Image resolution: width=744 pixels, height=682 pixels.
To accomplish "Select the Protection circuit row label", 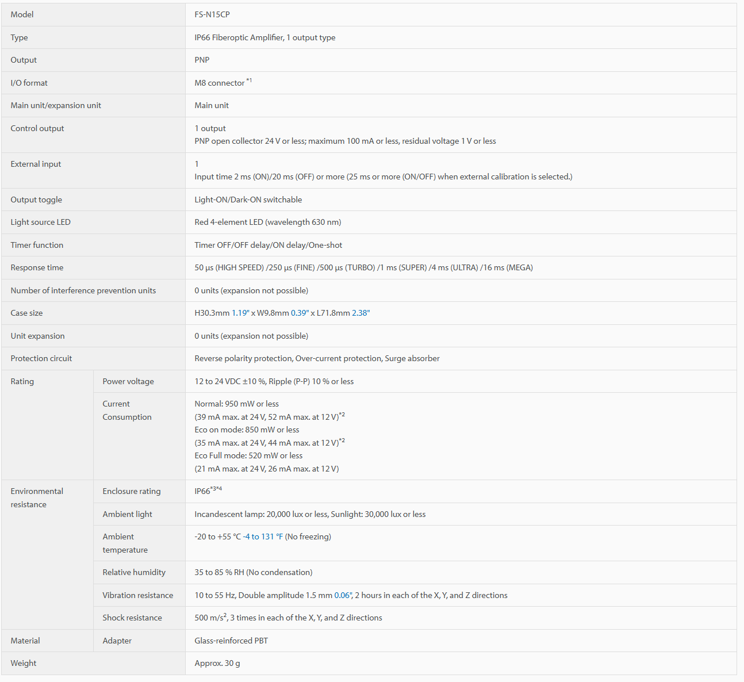I will click(x=41, y=358).
